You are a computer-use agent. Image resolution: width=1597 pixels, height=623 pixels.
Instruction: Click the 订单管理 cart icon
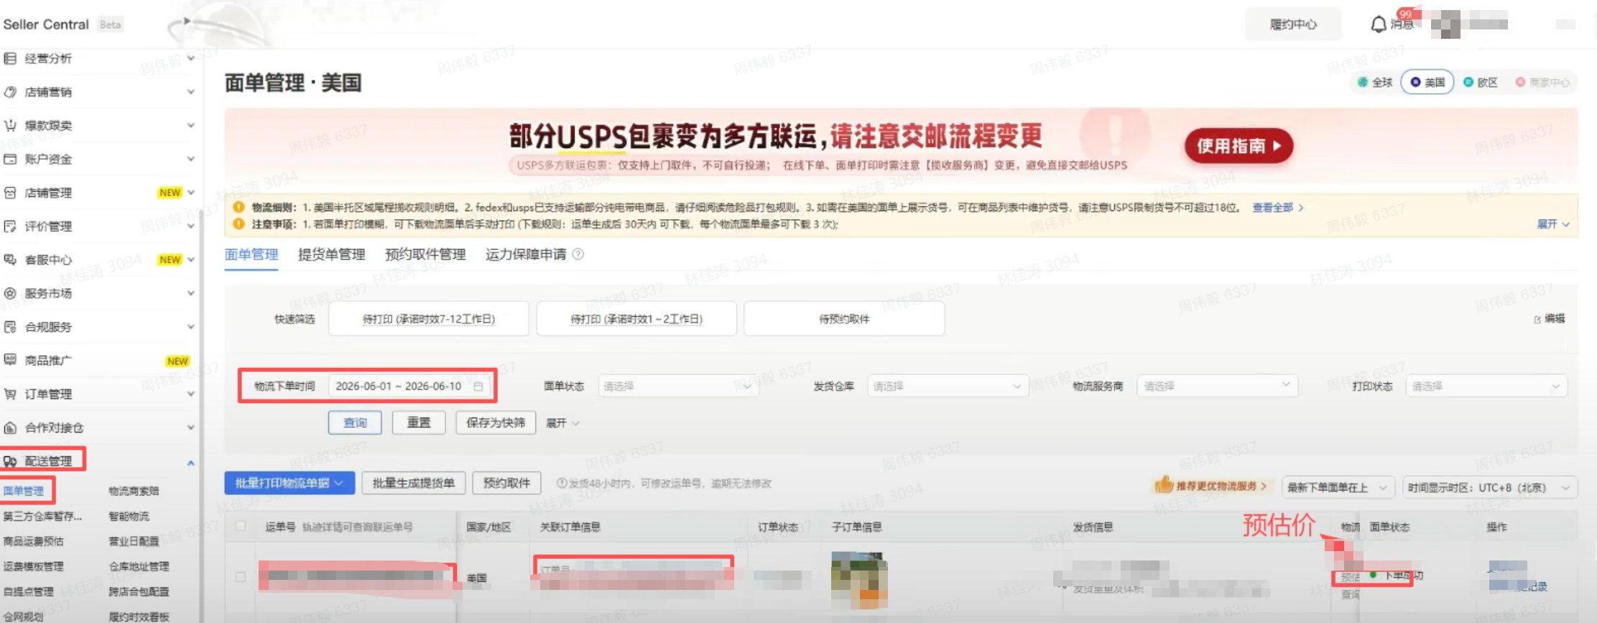tap(10, 394)
